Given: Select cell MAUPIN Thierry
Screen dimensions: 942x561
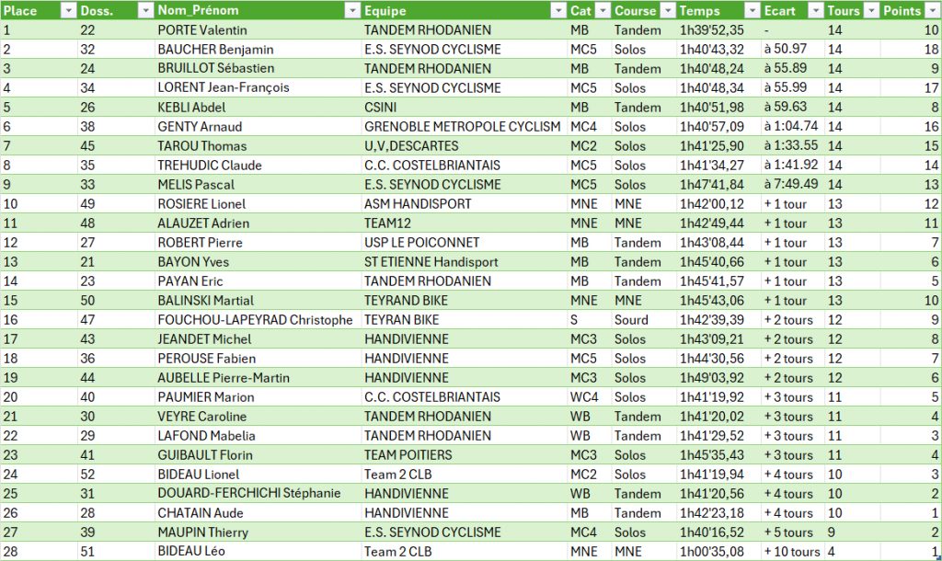Looking at the screenshot, I should click(258, 532).
